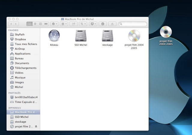The width and height of the screenshot is (192, 135).
Task: Click the brn001ba93abcc4 monitor icon
Action: click(12, 97)
